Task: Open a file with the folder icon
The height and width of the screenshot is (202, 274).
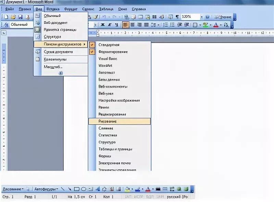Action: pos(13,17)
